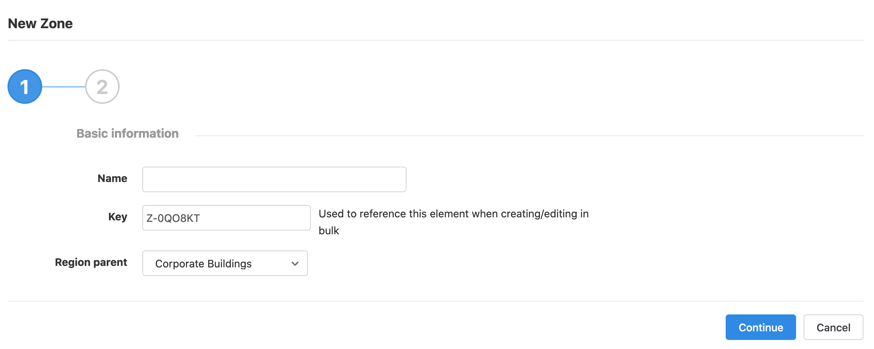Viewport: 874px width, 349px height.
Task: Focus the Name text field
Action: point(274,179)
